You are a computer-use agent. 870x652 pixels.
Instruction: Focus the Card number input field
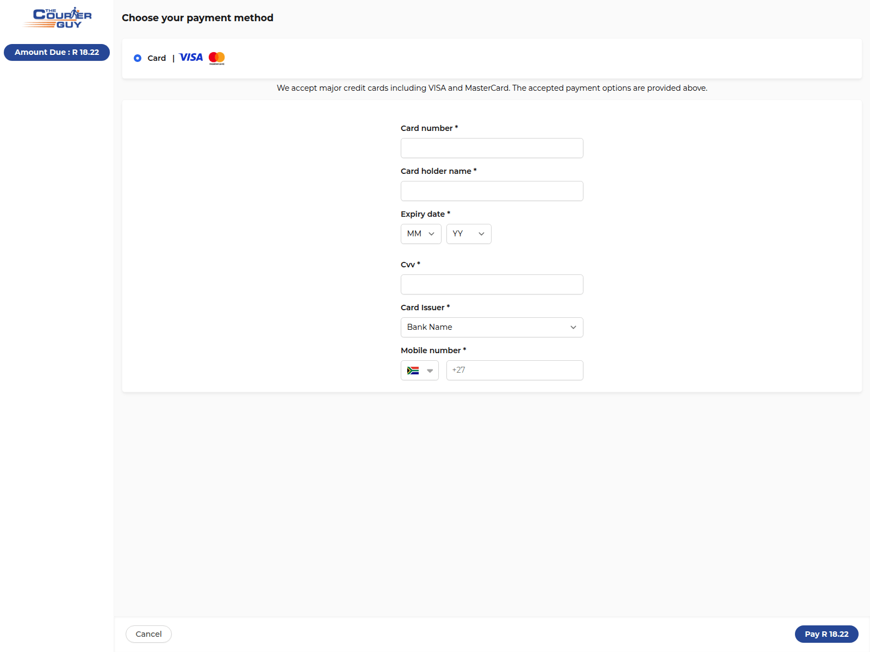(x=492, y=148)
